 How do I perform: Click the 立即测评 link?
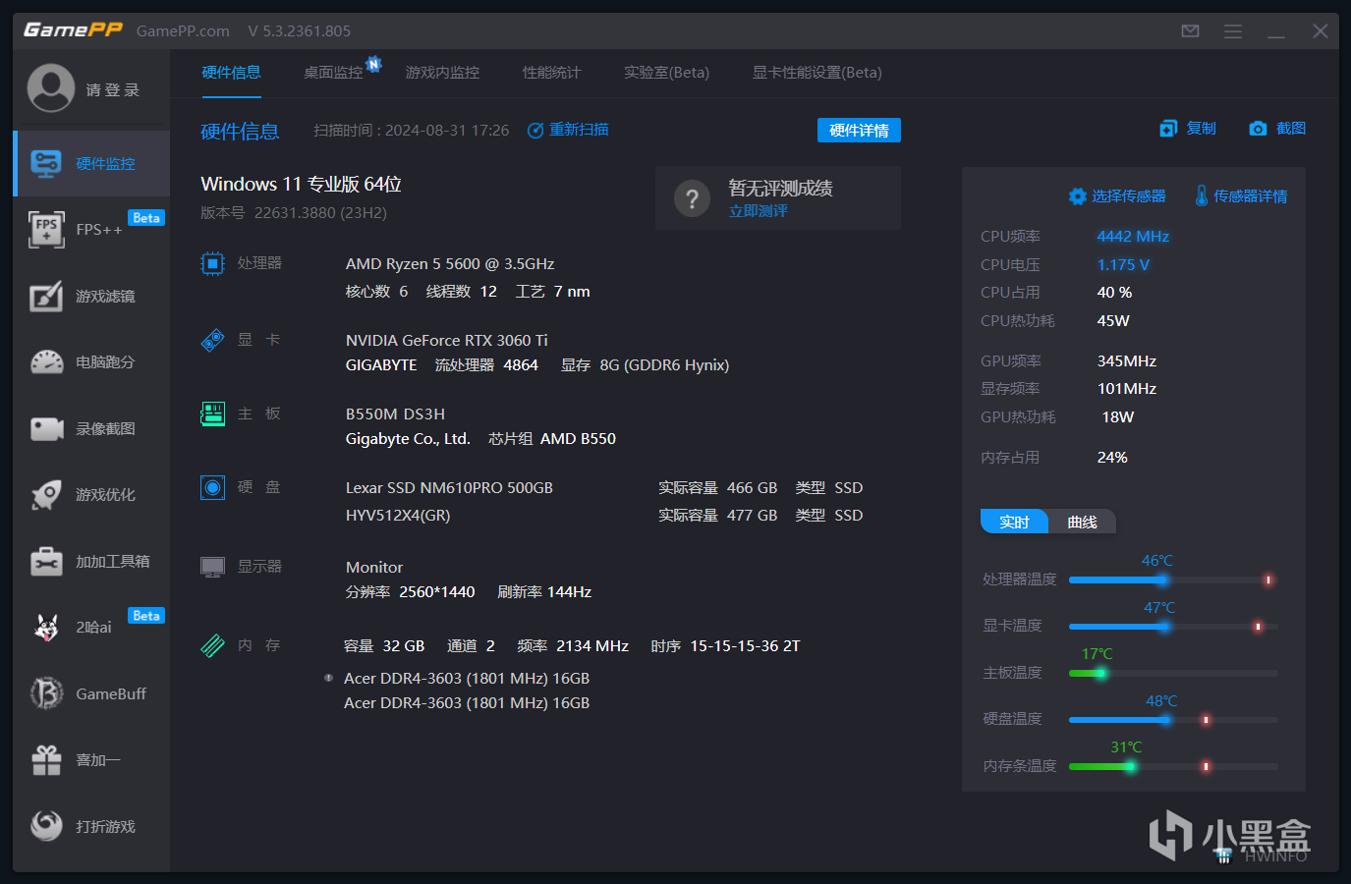(x=758, y=211)
